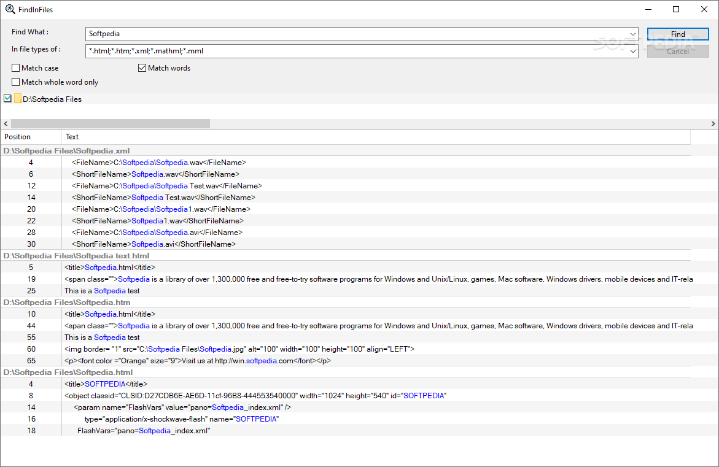This screenshot has height=467, width=719.
Task: Maximize the FindInFiles window
Action: click(676, 9)
